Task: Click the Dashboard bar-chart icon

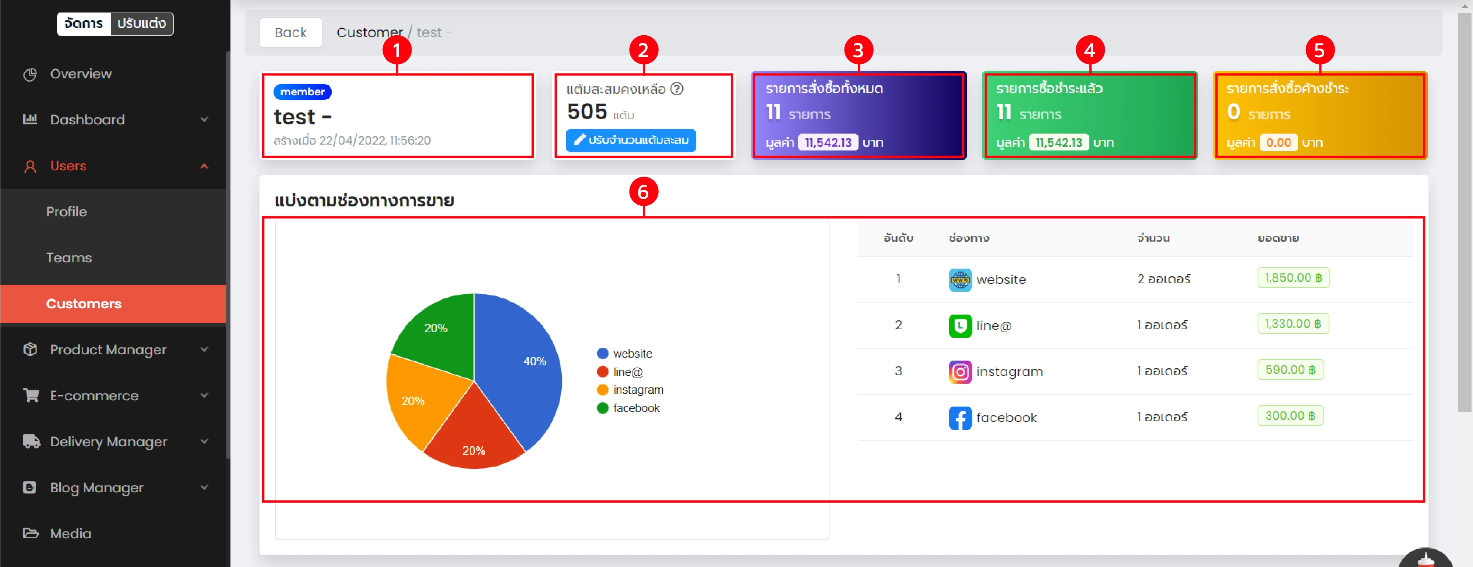Action: (30, 120)
